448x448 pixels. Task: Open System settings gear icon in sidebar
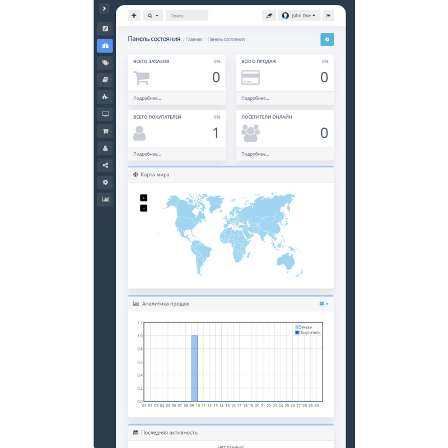[105, 182]
